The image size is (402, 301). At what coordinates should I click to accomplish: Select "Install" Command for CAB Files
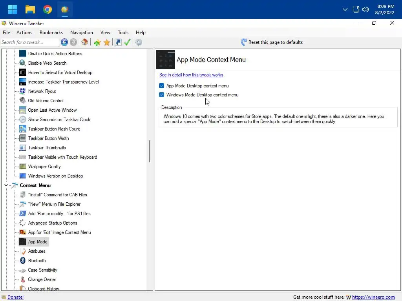point(57,195)
